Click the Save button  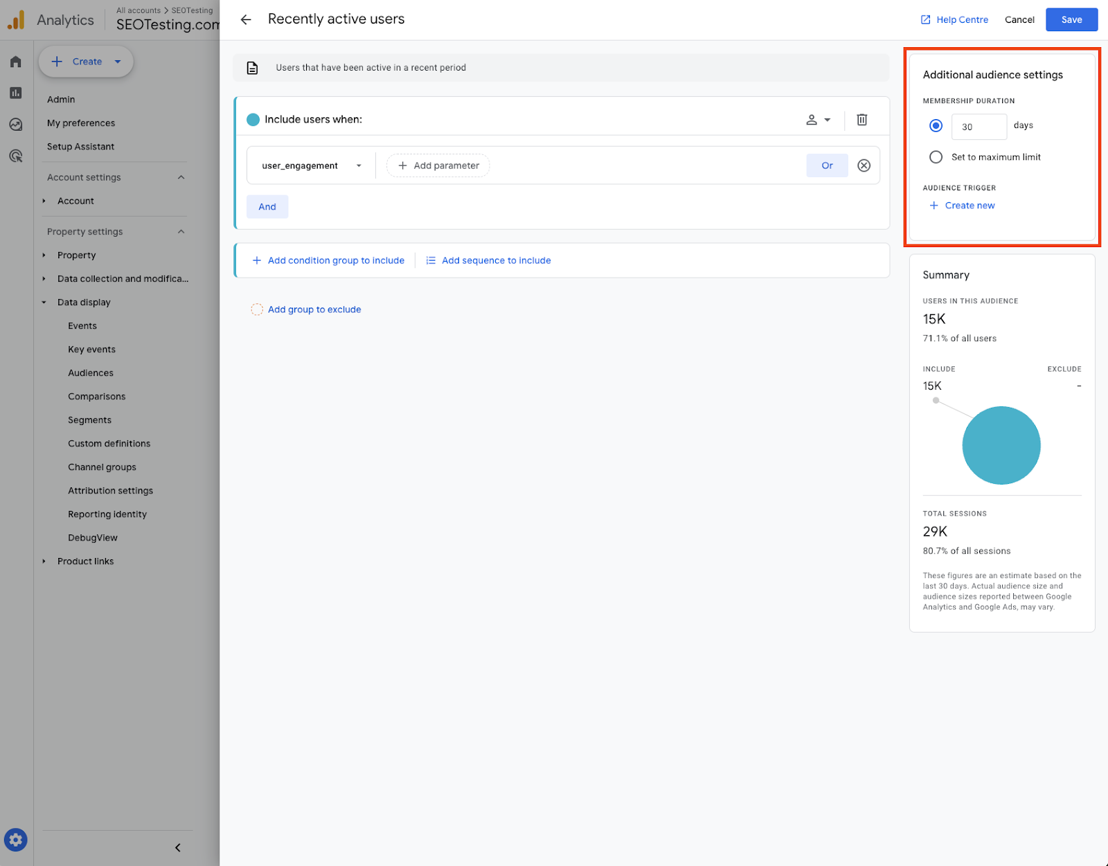(1071, 19)
